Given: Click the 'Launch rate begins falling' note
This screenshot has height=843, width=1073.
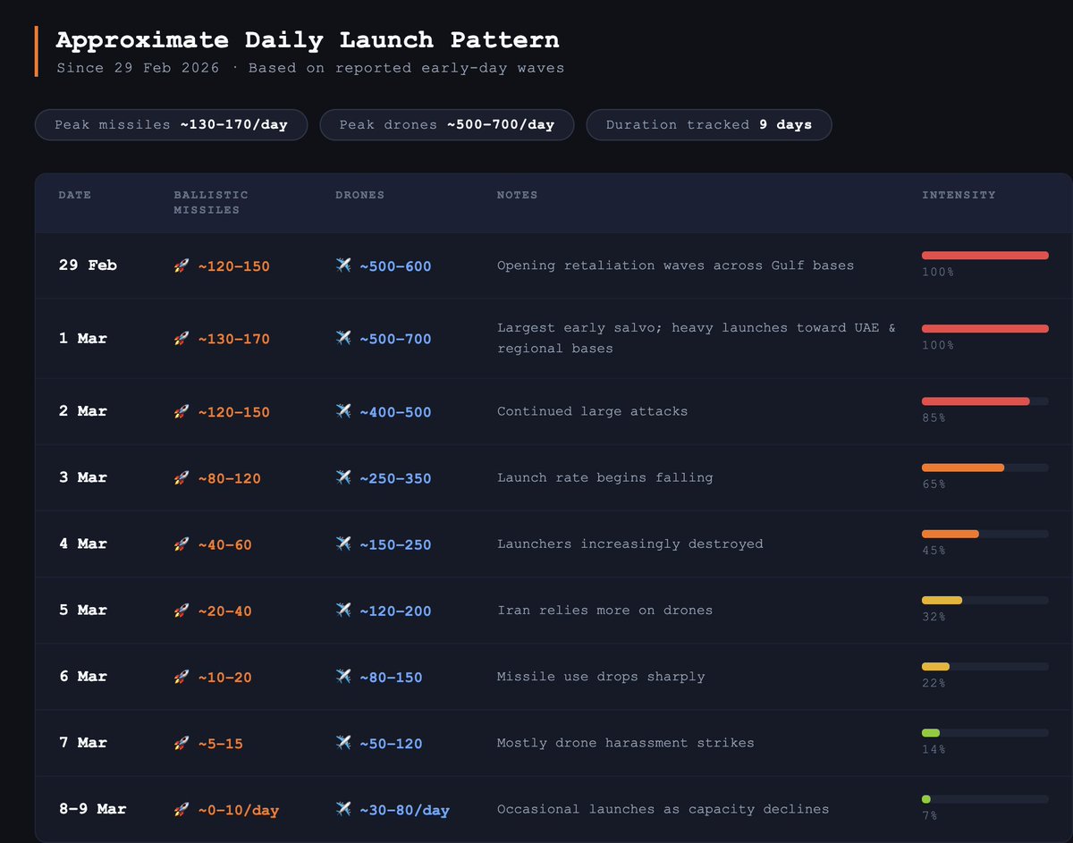Looking at the screenshot, I should pos(604,477).
